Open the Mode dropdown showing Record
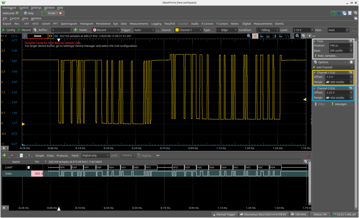Screen dimensions: 359x218 [x=106, y=30]
